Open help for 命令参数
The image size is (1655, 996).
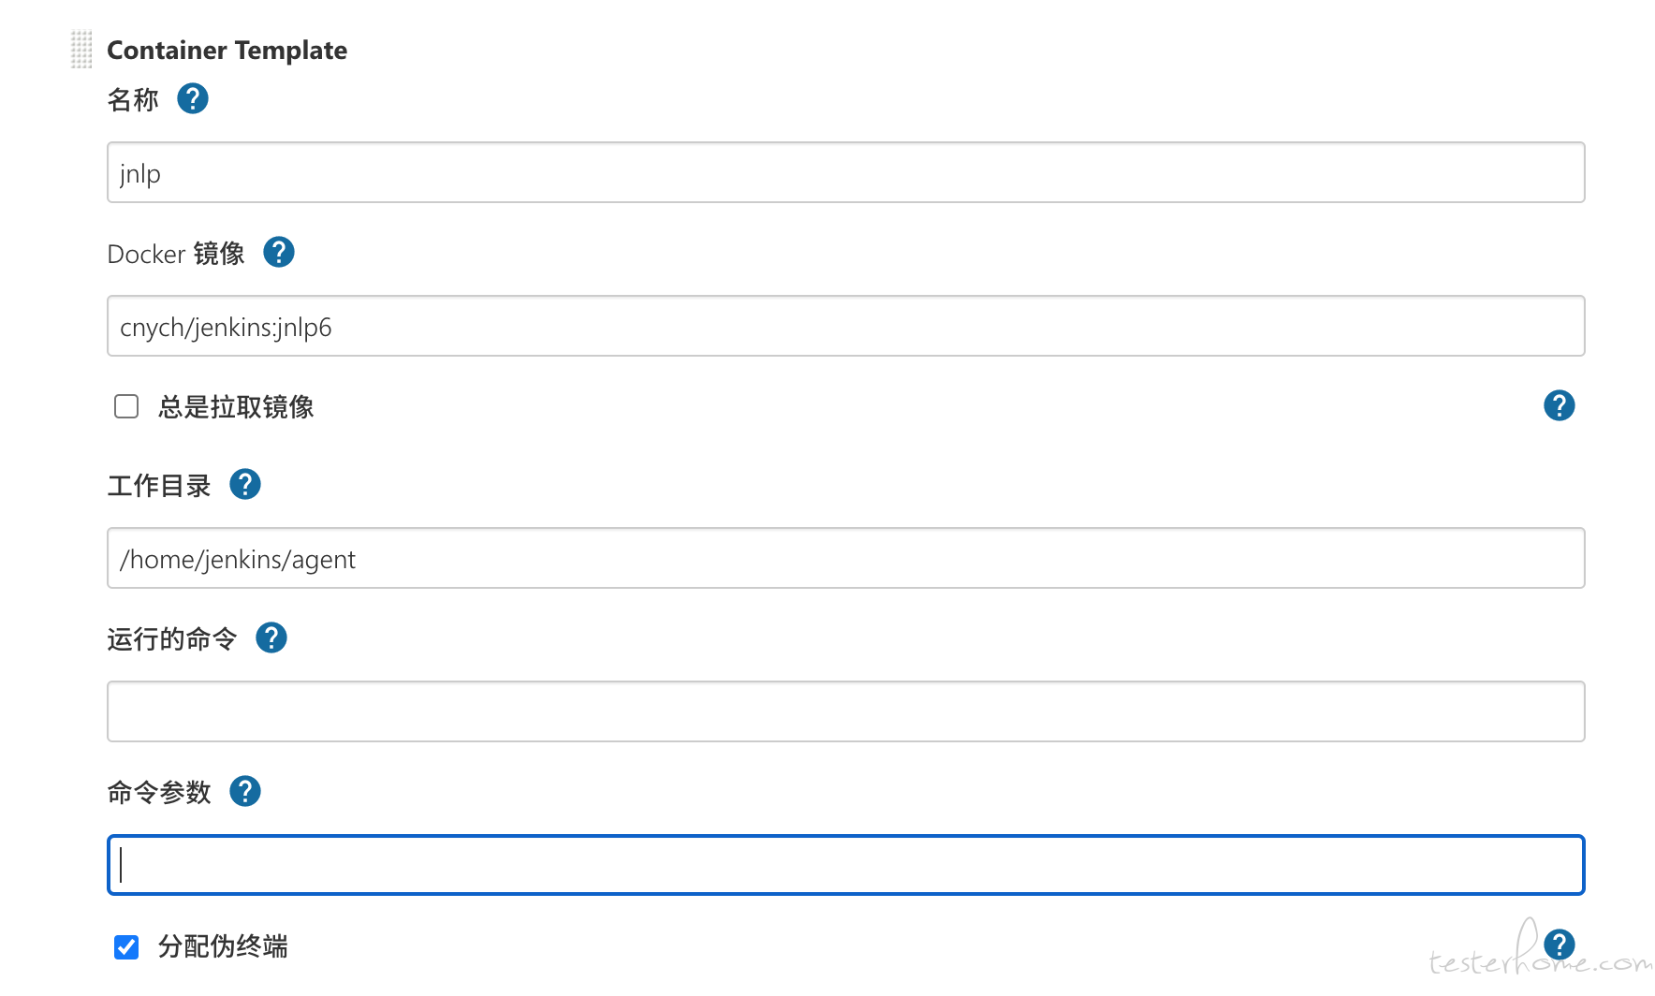pos(245,791)
